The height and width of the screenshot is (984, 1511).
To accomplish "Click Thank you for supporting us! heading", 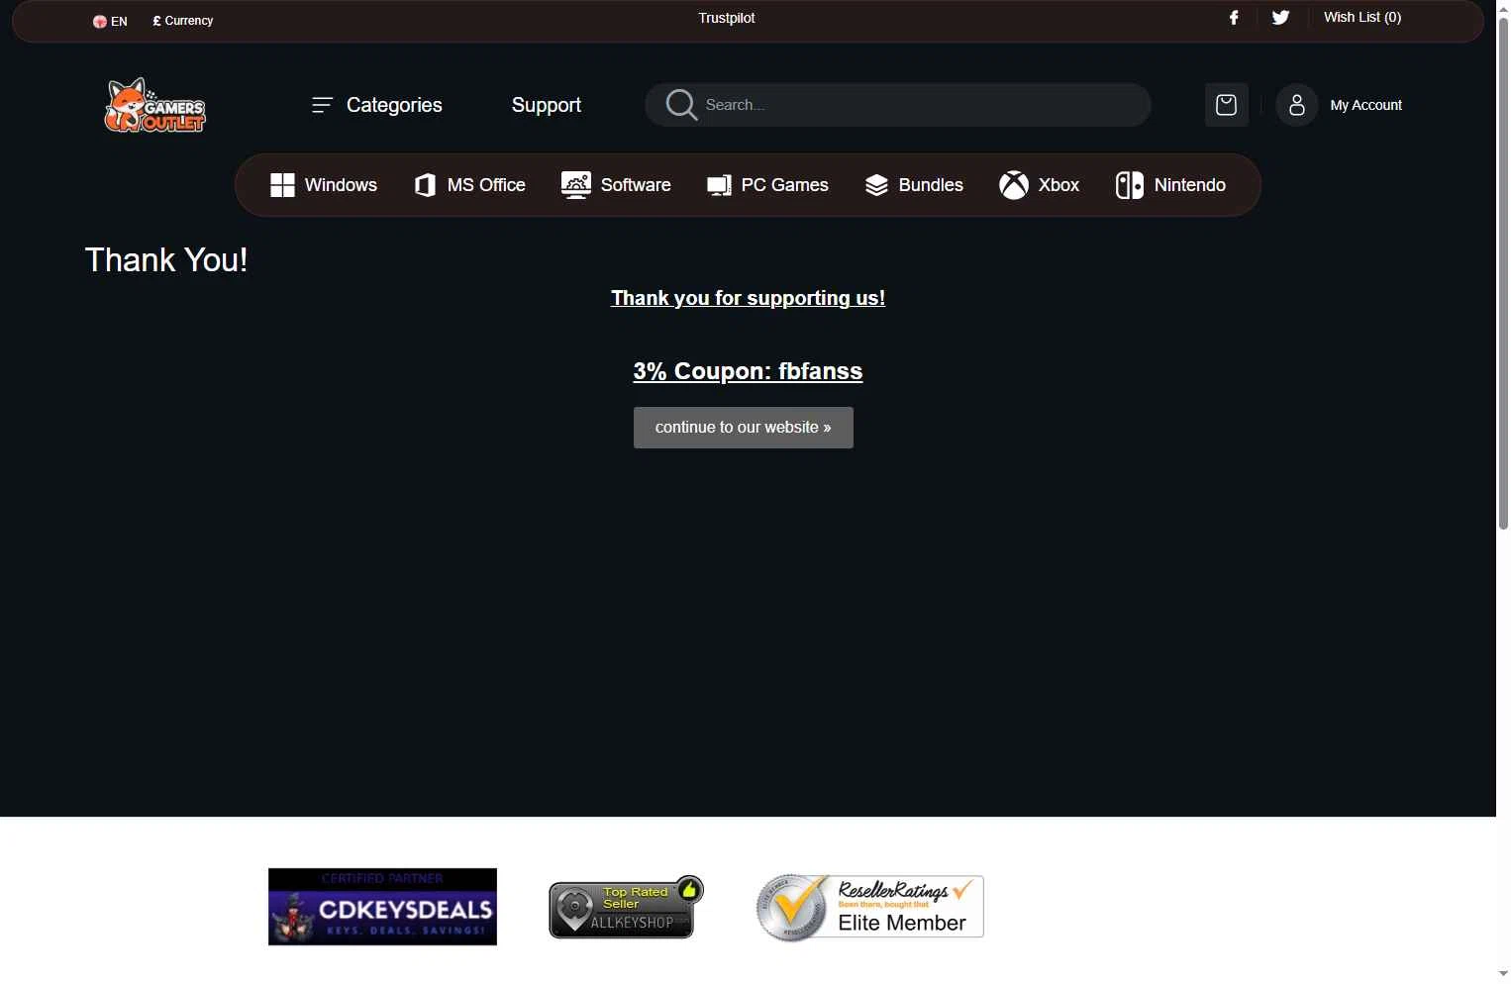I will coord(748,298).
